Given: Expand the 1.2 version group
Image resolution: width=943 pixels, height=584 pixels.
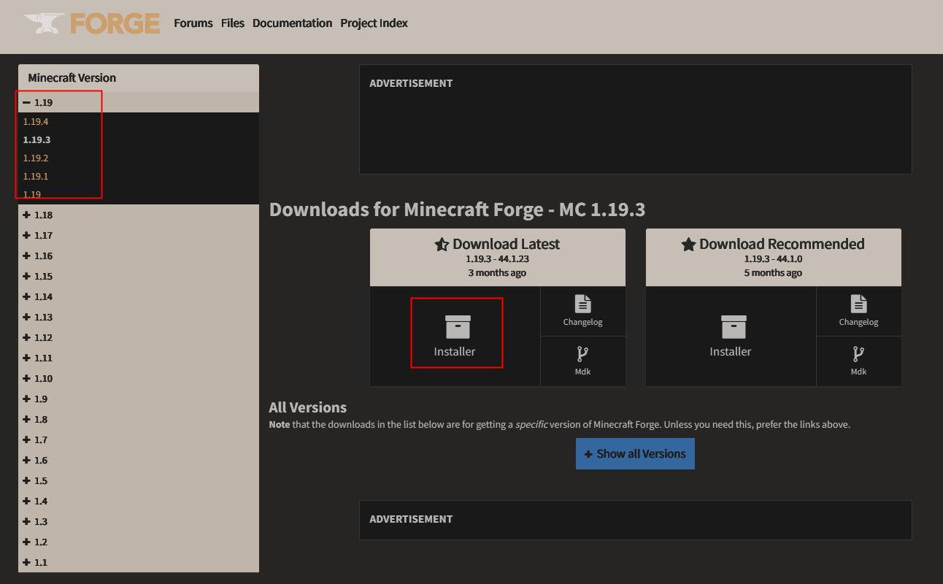Looking at the screenshot, I should pos(139,542).
